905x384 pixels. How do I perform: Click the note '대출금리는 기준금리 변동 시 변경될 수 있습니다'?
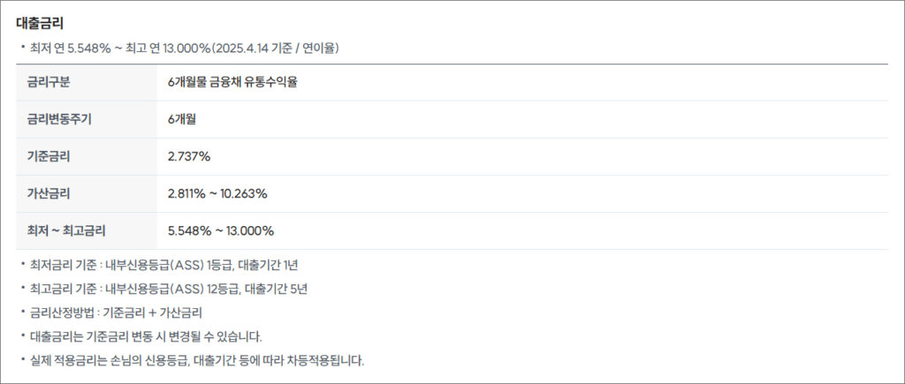pos(146,336)
